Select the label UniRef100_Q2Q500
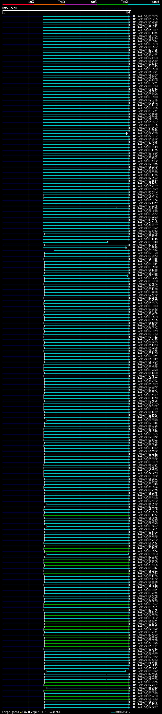162x714 pixels. [145, 287]
